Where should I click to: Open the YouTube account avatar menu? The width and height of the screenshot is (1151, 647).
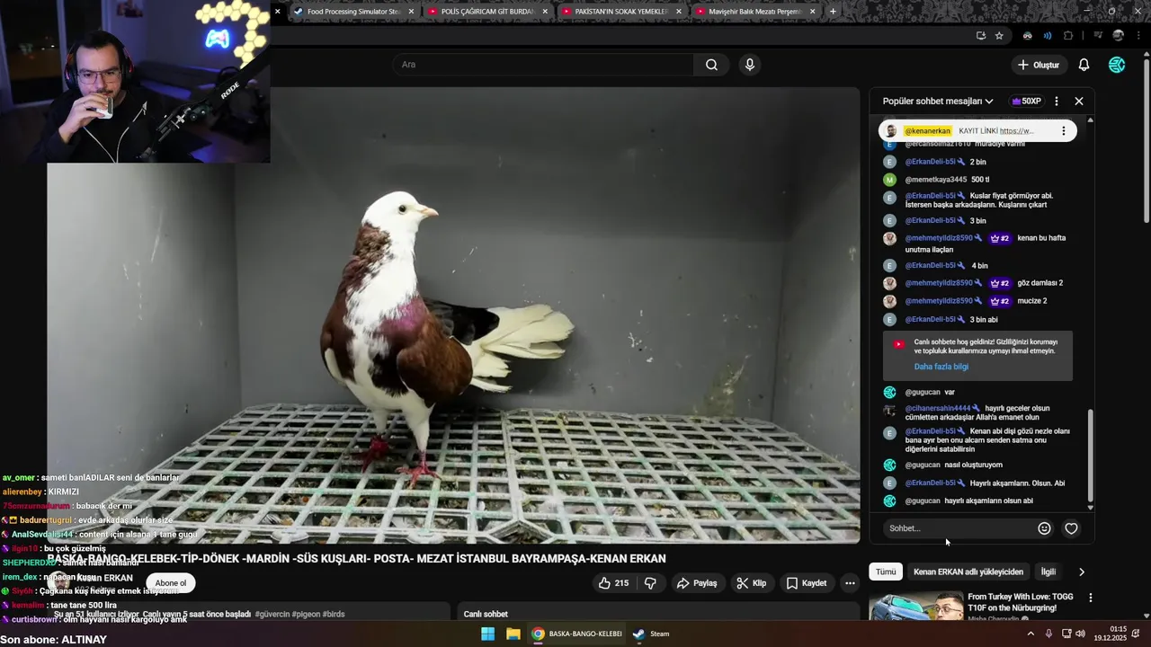coord(1117,65)
